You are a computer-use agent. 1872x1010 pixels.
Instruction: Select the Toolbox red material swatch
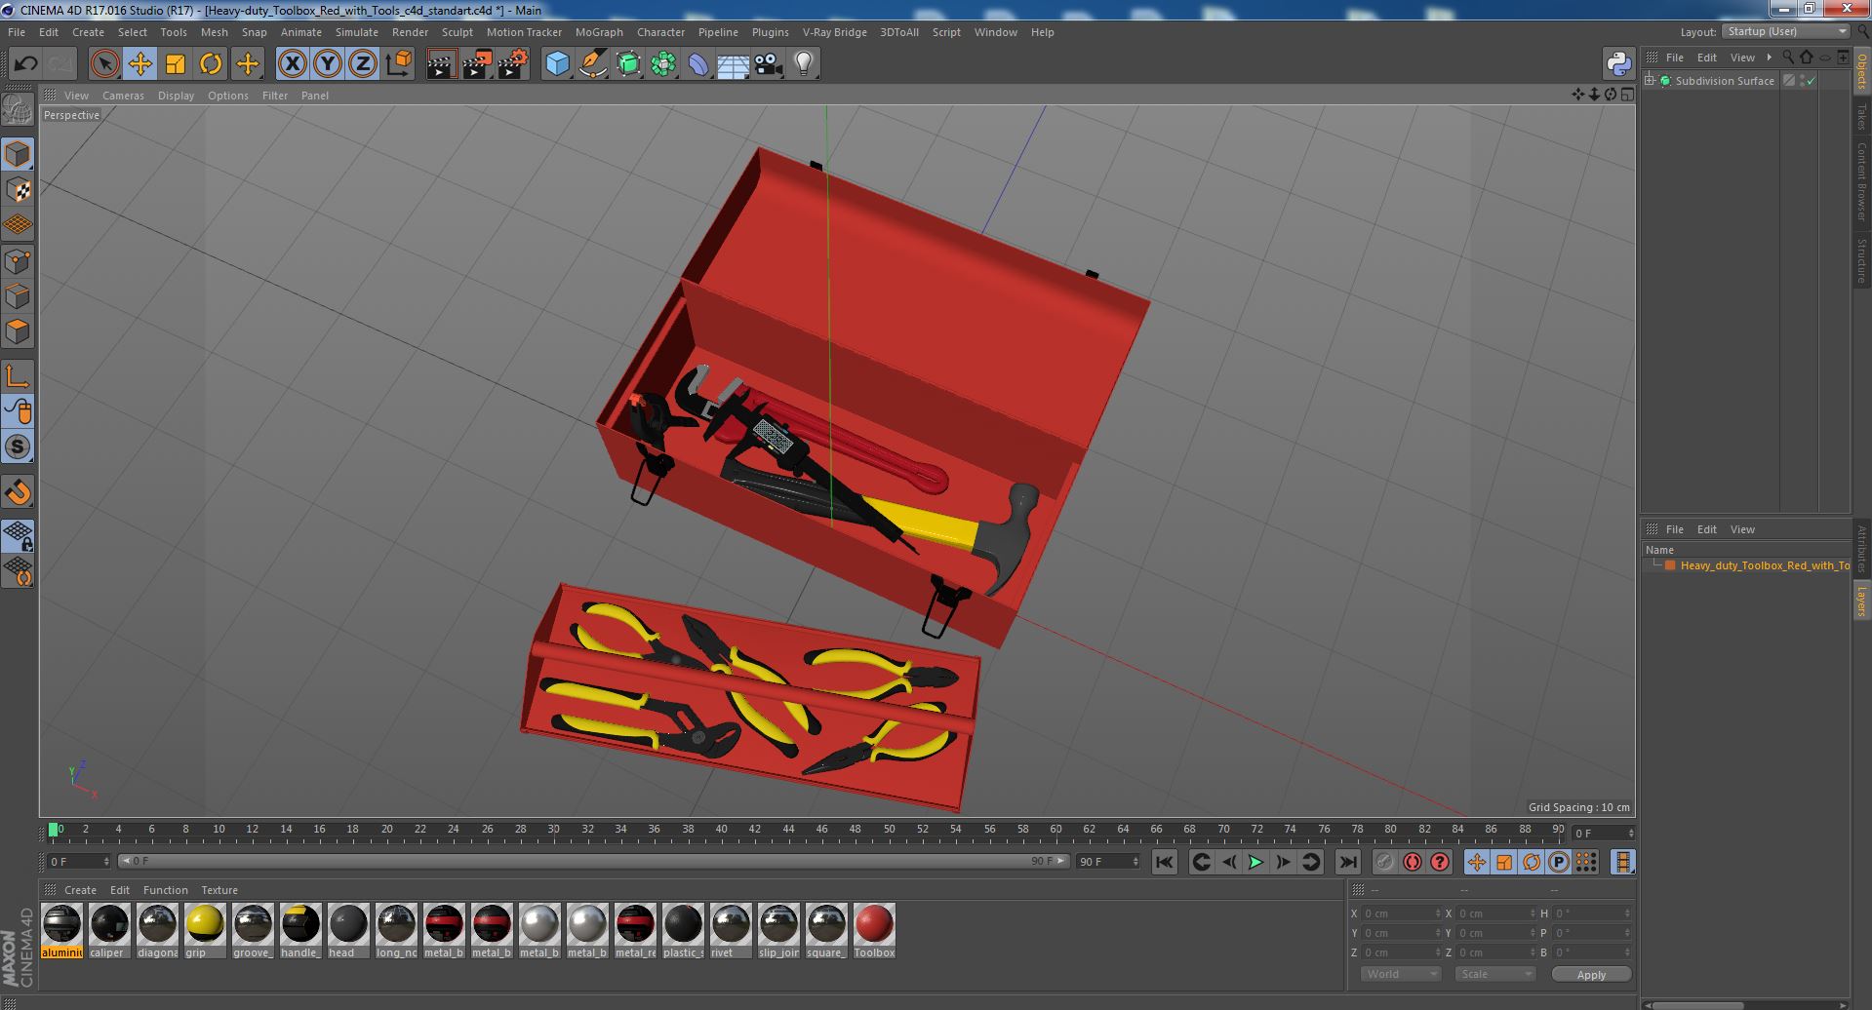[874, 931]
